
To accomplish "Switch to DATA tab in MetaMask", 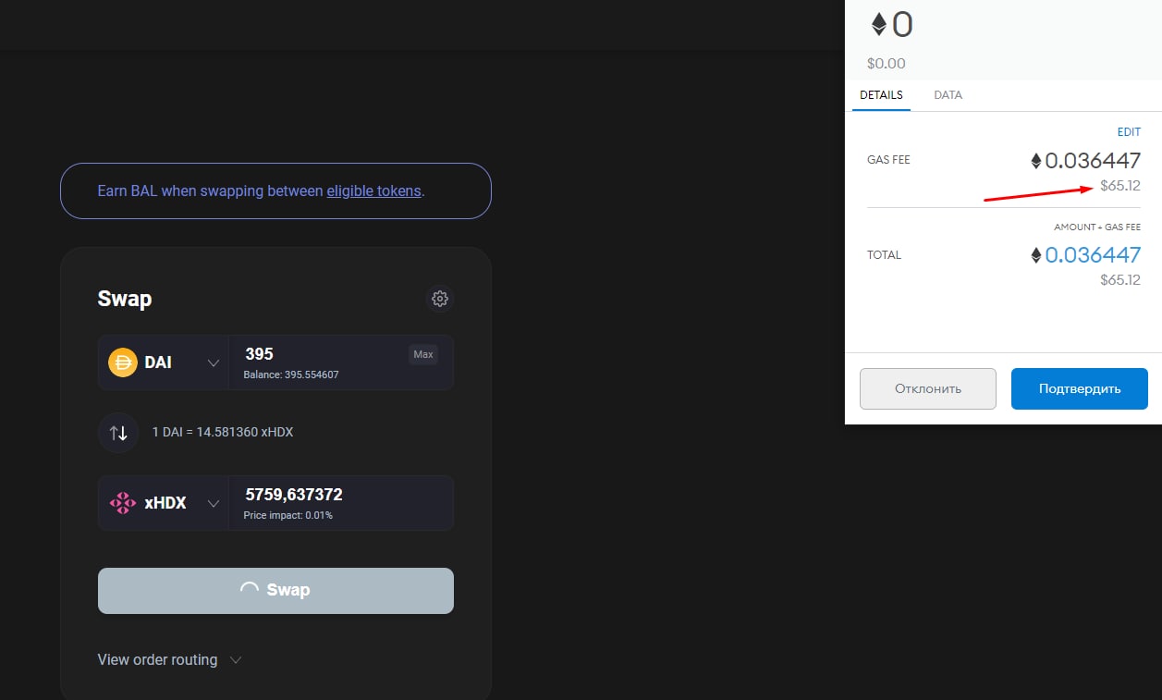I will click(x=948, y=95).
